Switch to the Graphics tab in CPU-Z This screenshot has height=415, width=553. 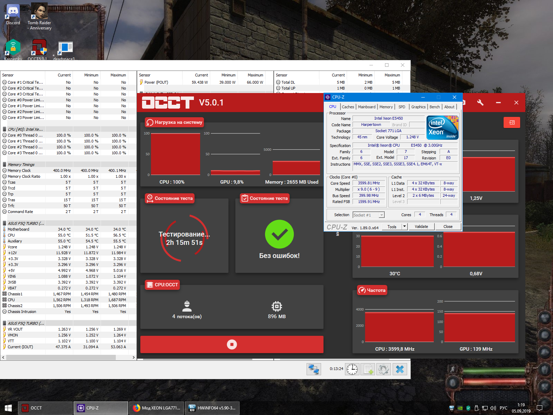coord(419,107)
